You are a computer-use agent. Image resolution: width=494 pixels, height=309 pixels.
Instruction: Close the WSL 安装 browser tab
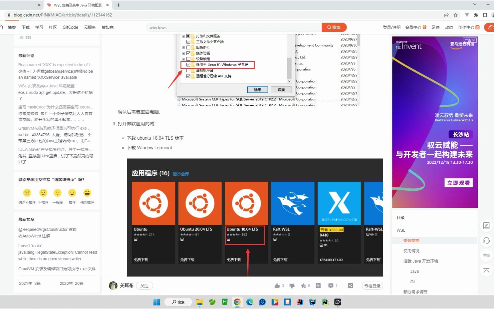tap(107, 5)
